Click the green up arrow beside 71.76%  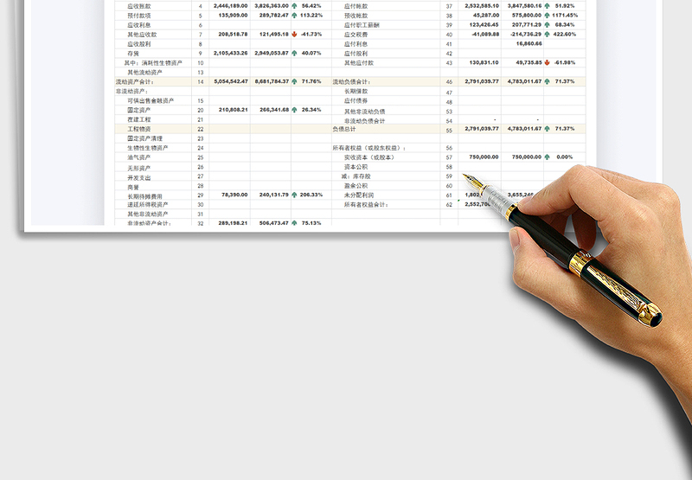click(295, 81)
